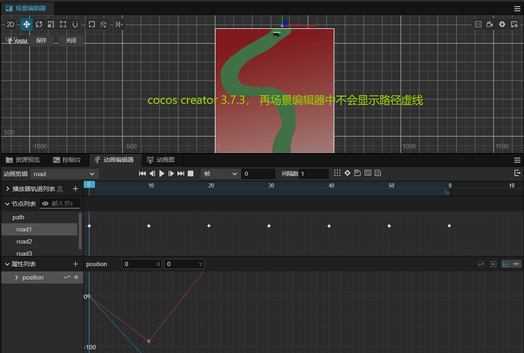Click the distribute keyframes dots icon

pos(337,173)
